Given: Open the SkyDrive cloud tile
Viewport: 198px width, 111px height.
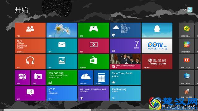Looking at the screenshot, I should pos(86,77).
